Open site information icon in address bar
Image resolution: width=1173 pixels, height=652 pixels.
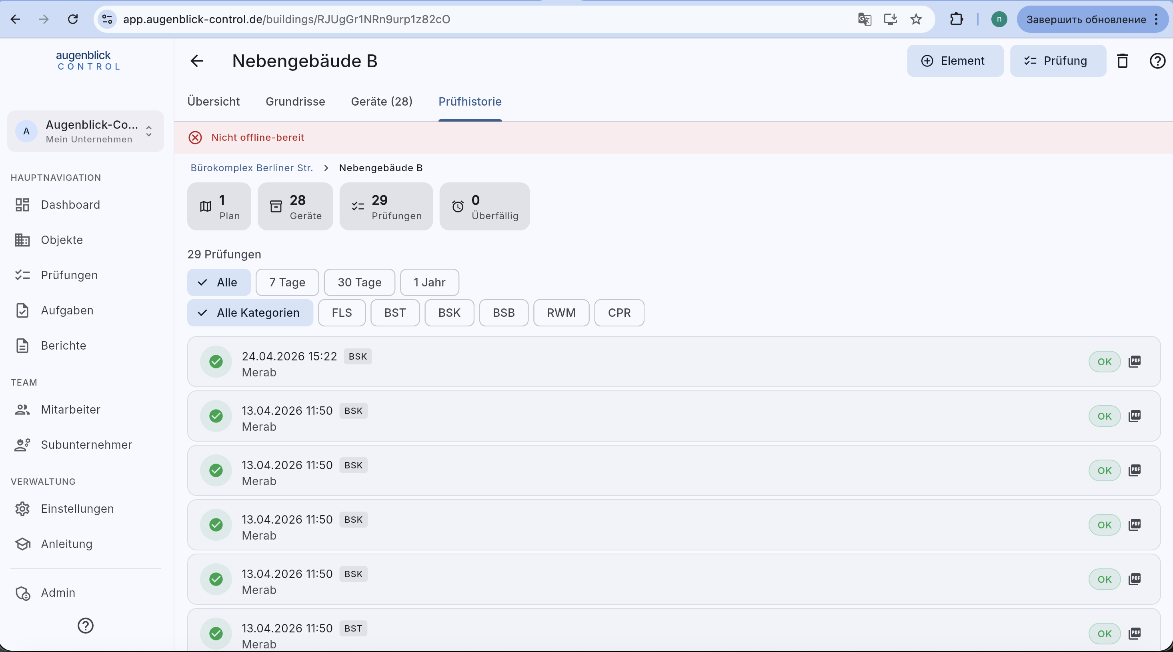[x=108, y=19]
